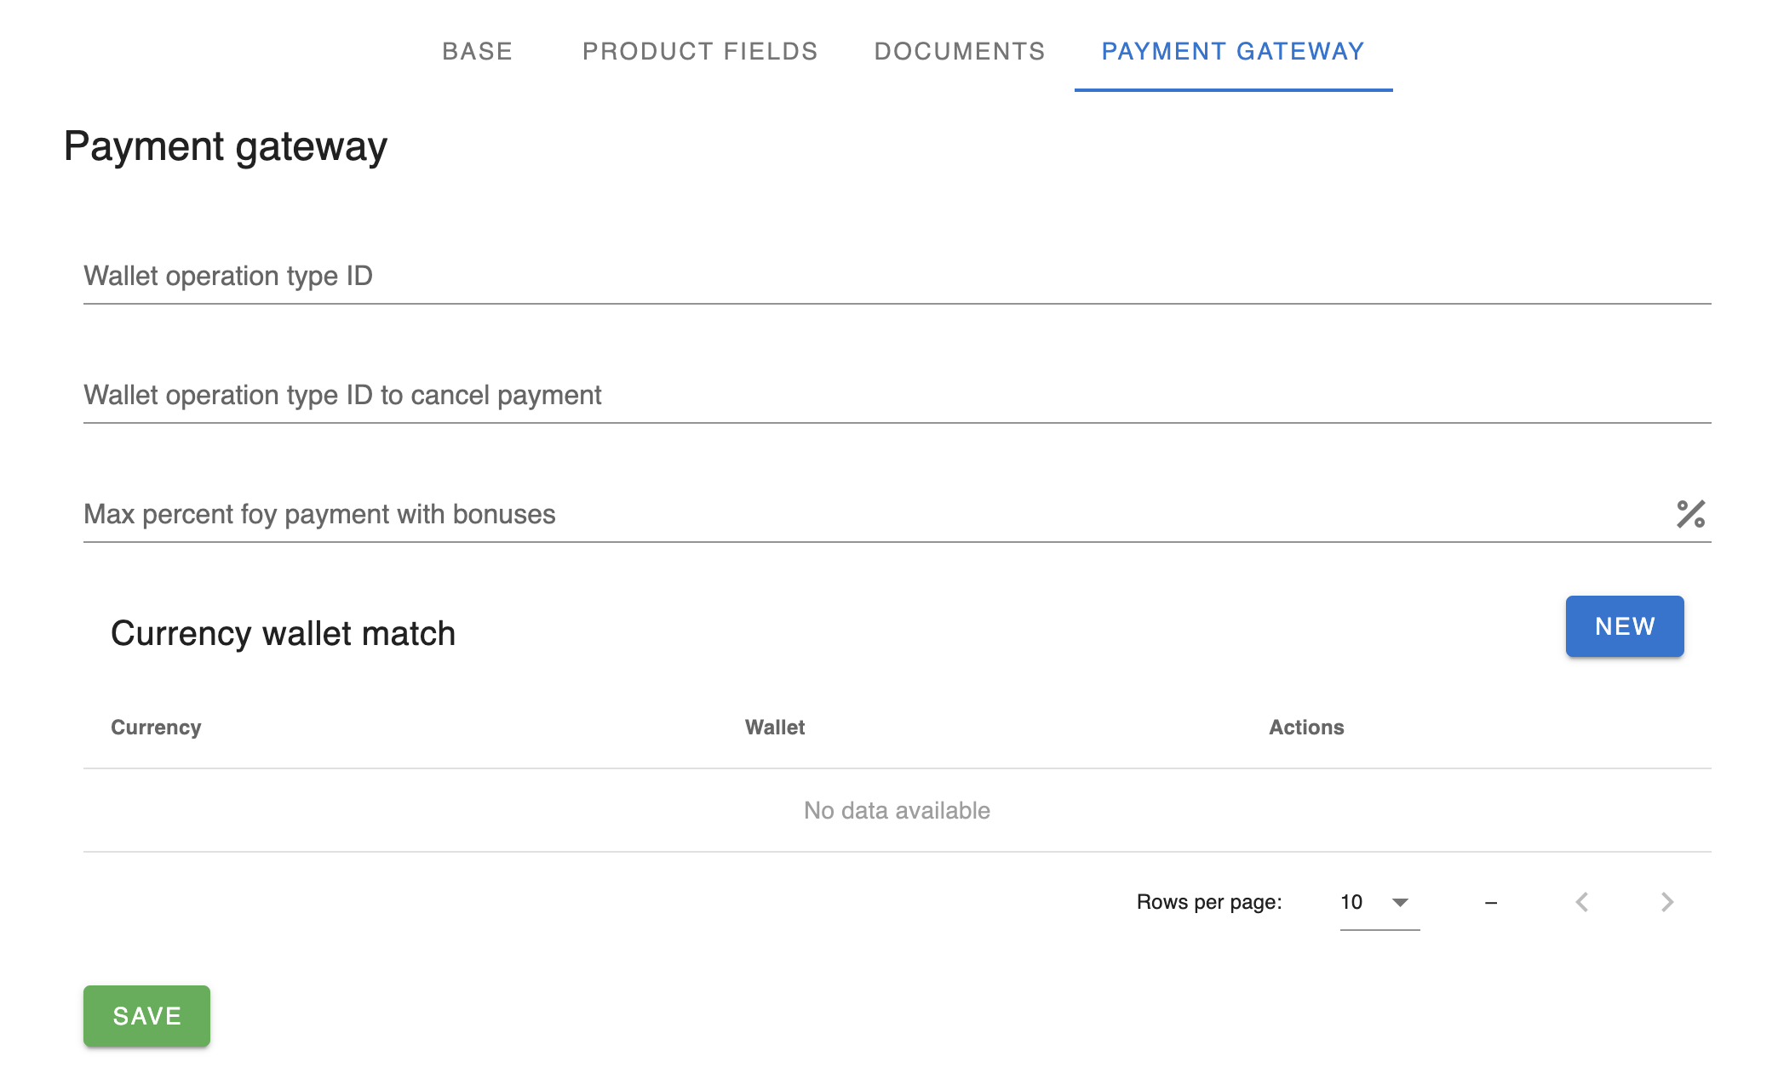Click the Currency column header
Image resolution: width=1778 pixels, height=1079 pixels.
tap(156, 728)
